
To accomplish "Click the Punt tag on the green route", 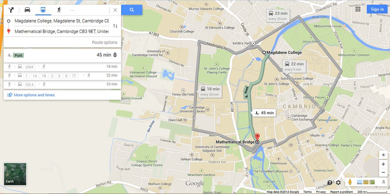I will point(246,92).
